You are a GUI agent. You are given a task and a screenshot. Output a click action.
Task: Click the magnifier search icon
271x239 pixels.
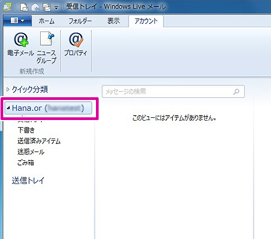236,92
